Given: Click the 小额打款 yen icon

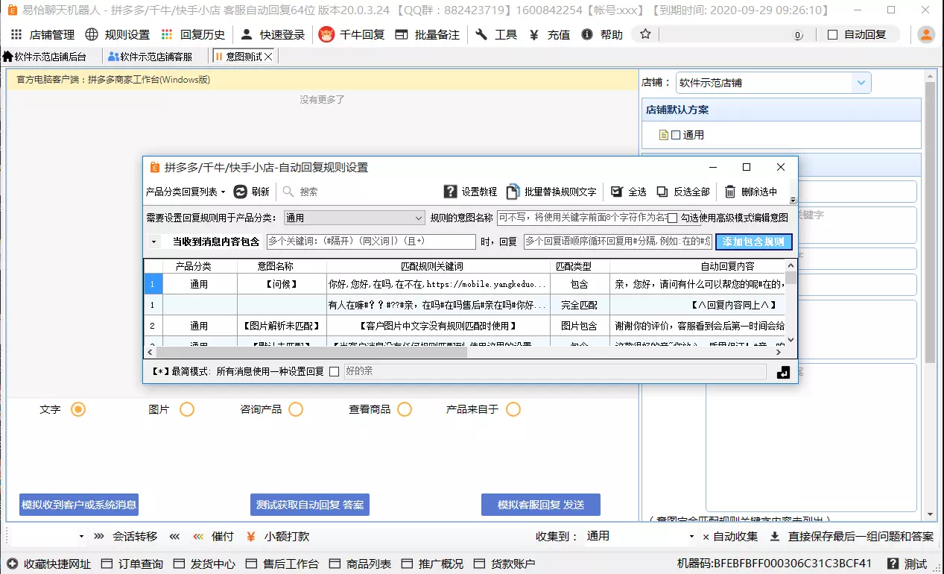Looking at the screenshot, I should tap(251, 536).
